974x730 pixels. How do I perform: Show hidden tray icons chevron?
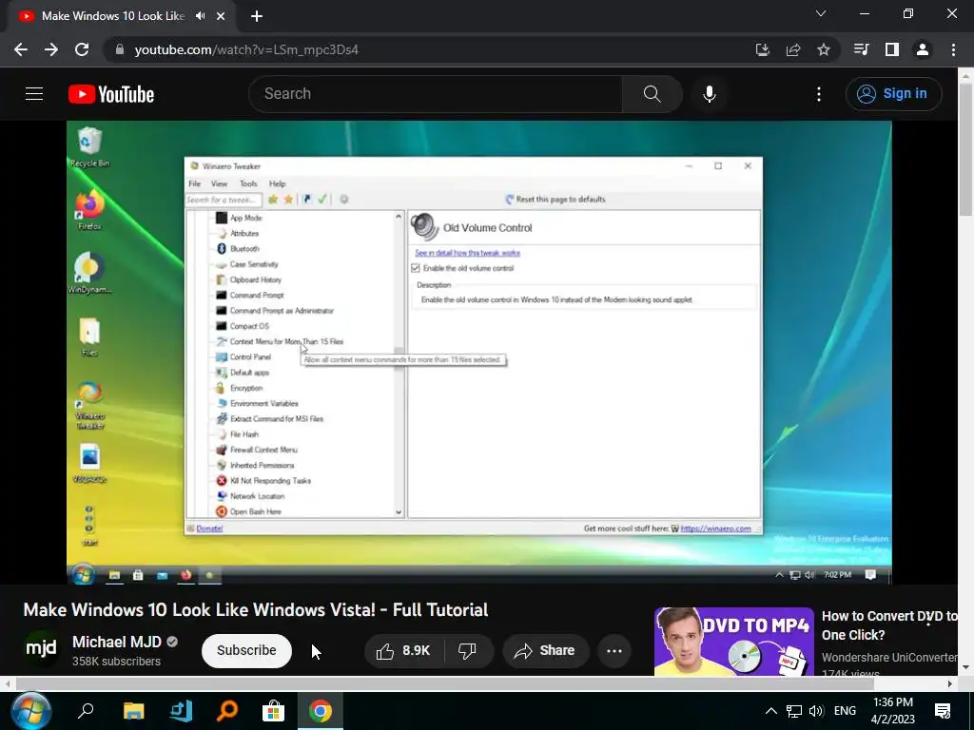point(770,711)
